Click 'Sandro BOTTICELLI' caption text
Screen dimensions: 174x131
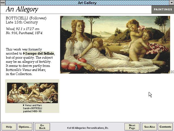click(32, 108)
